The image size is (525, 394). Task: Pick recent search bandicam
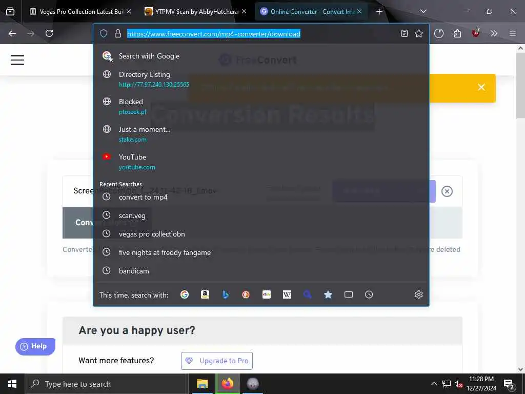coord(261,271)
